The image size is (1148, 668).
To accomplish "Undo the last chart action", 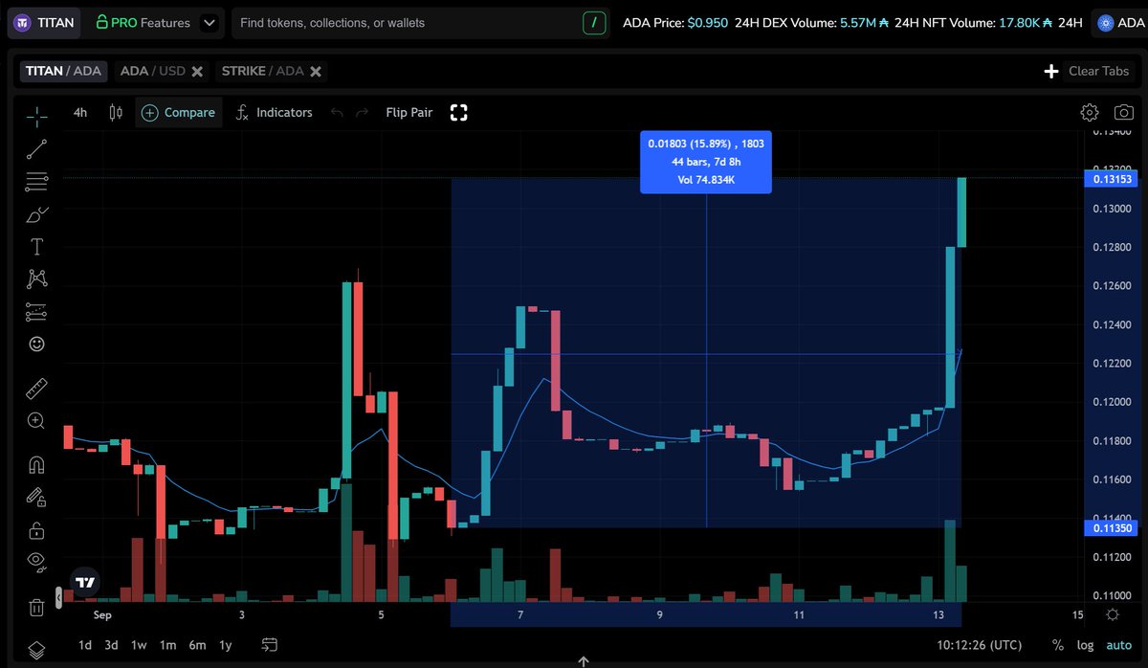I will 337,112.
